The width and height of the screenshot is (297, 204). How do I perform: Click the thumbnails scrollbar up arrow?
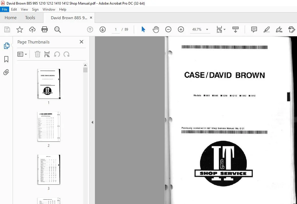(85, 65)
